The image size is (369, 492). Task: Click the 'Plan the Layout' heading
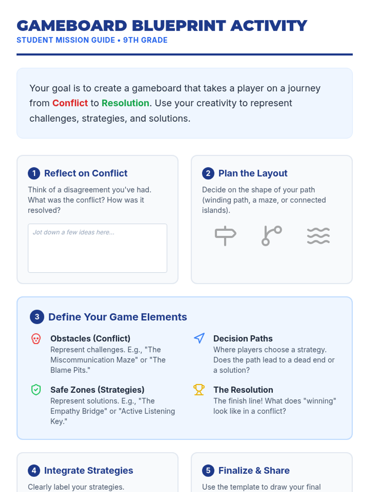[x=253, y=173]
